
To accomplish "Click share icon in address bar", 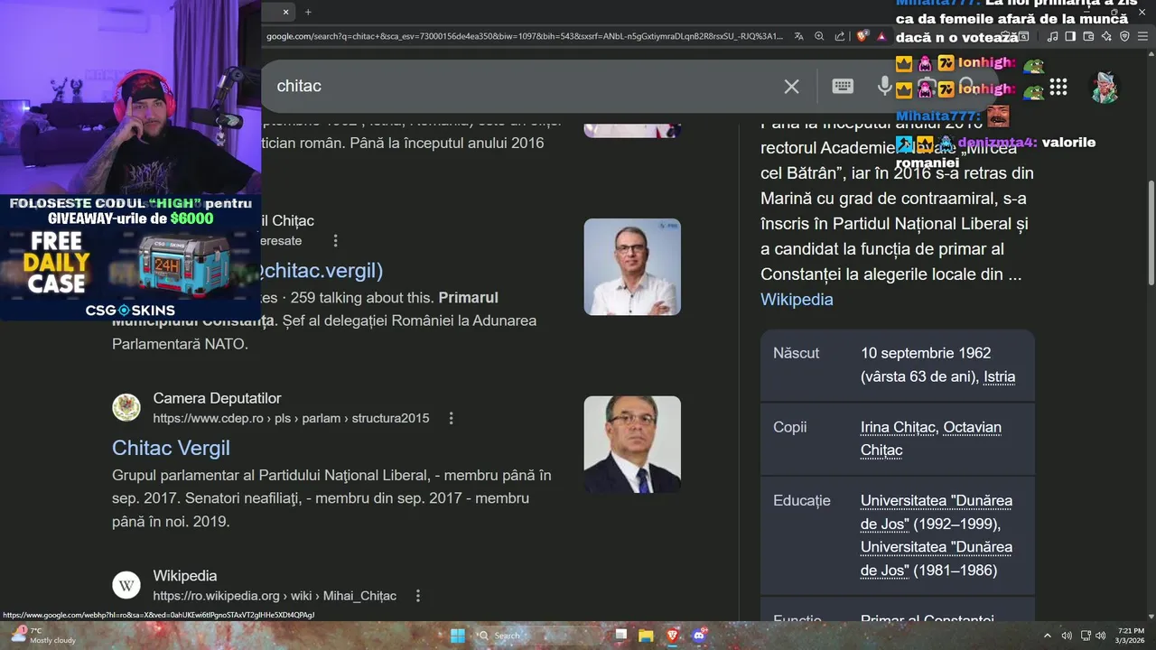I will tap(840, 36).
